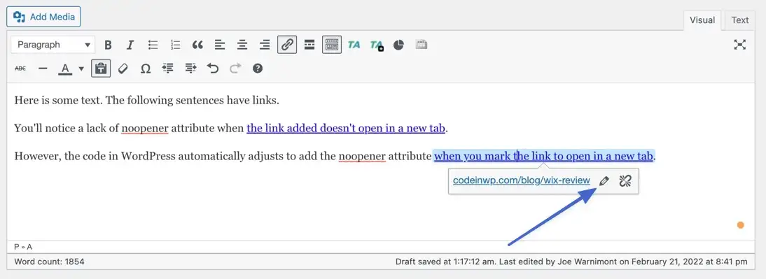The width and height of the screenshot is (766, 279).
Task: Apply italic formatting
Action: click(x=130, y=45)
